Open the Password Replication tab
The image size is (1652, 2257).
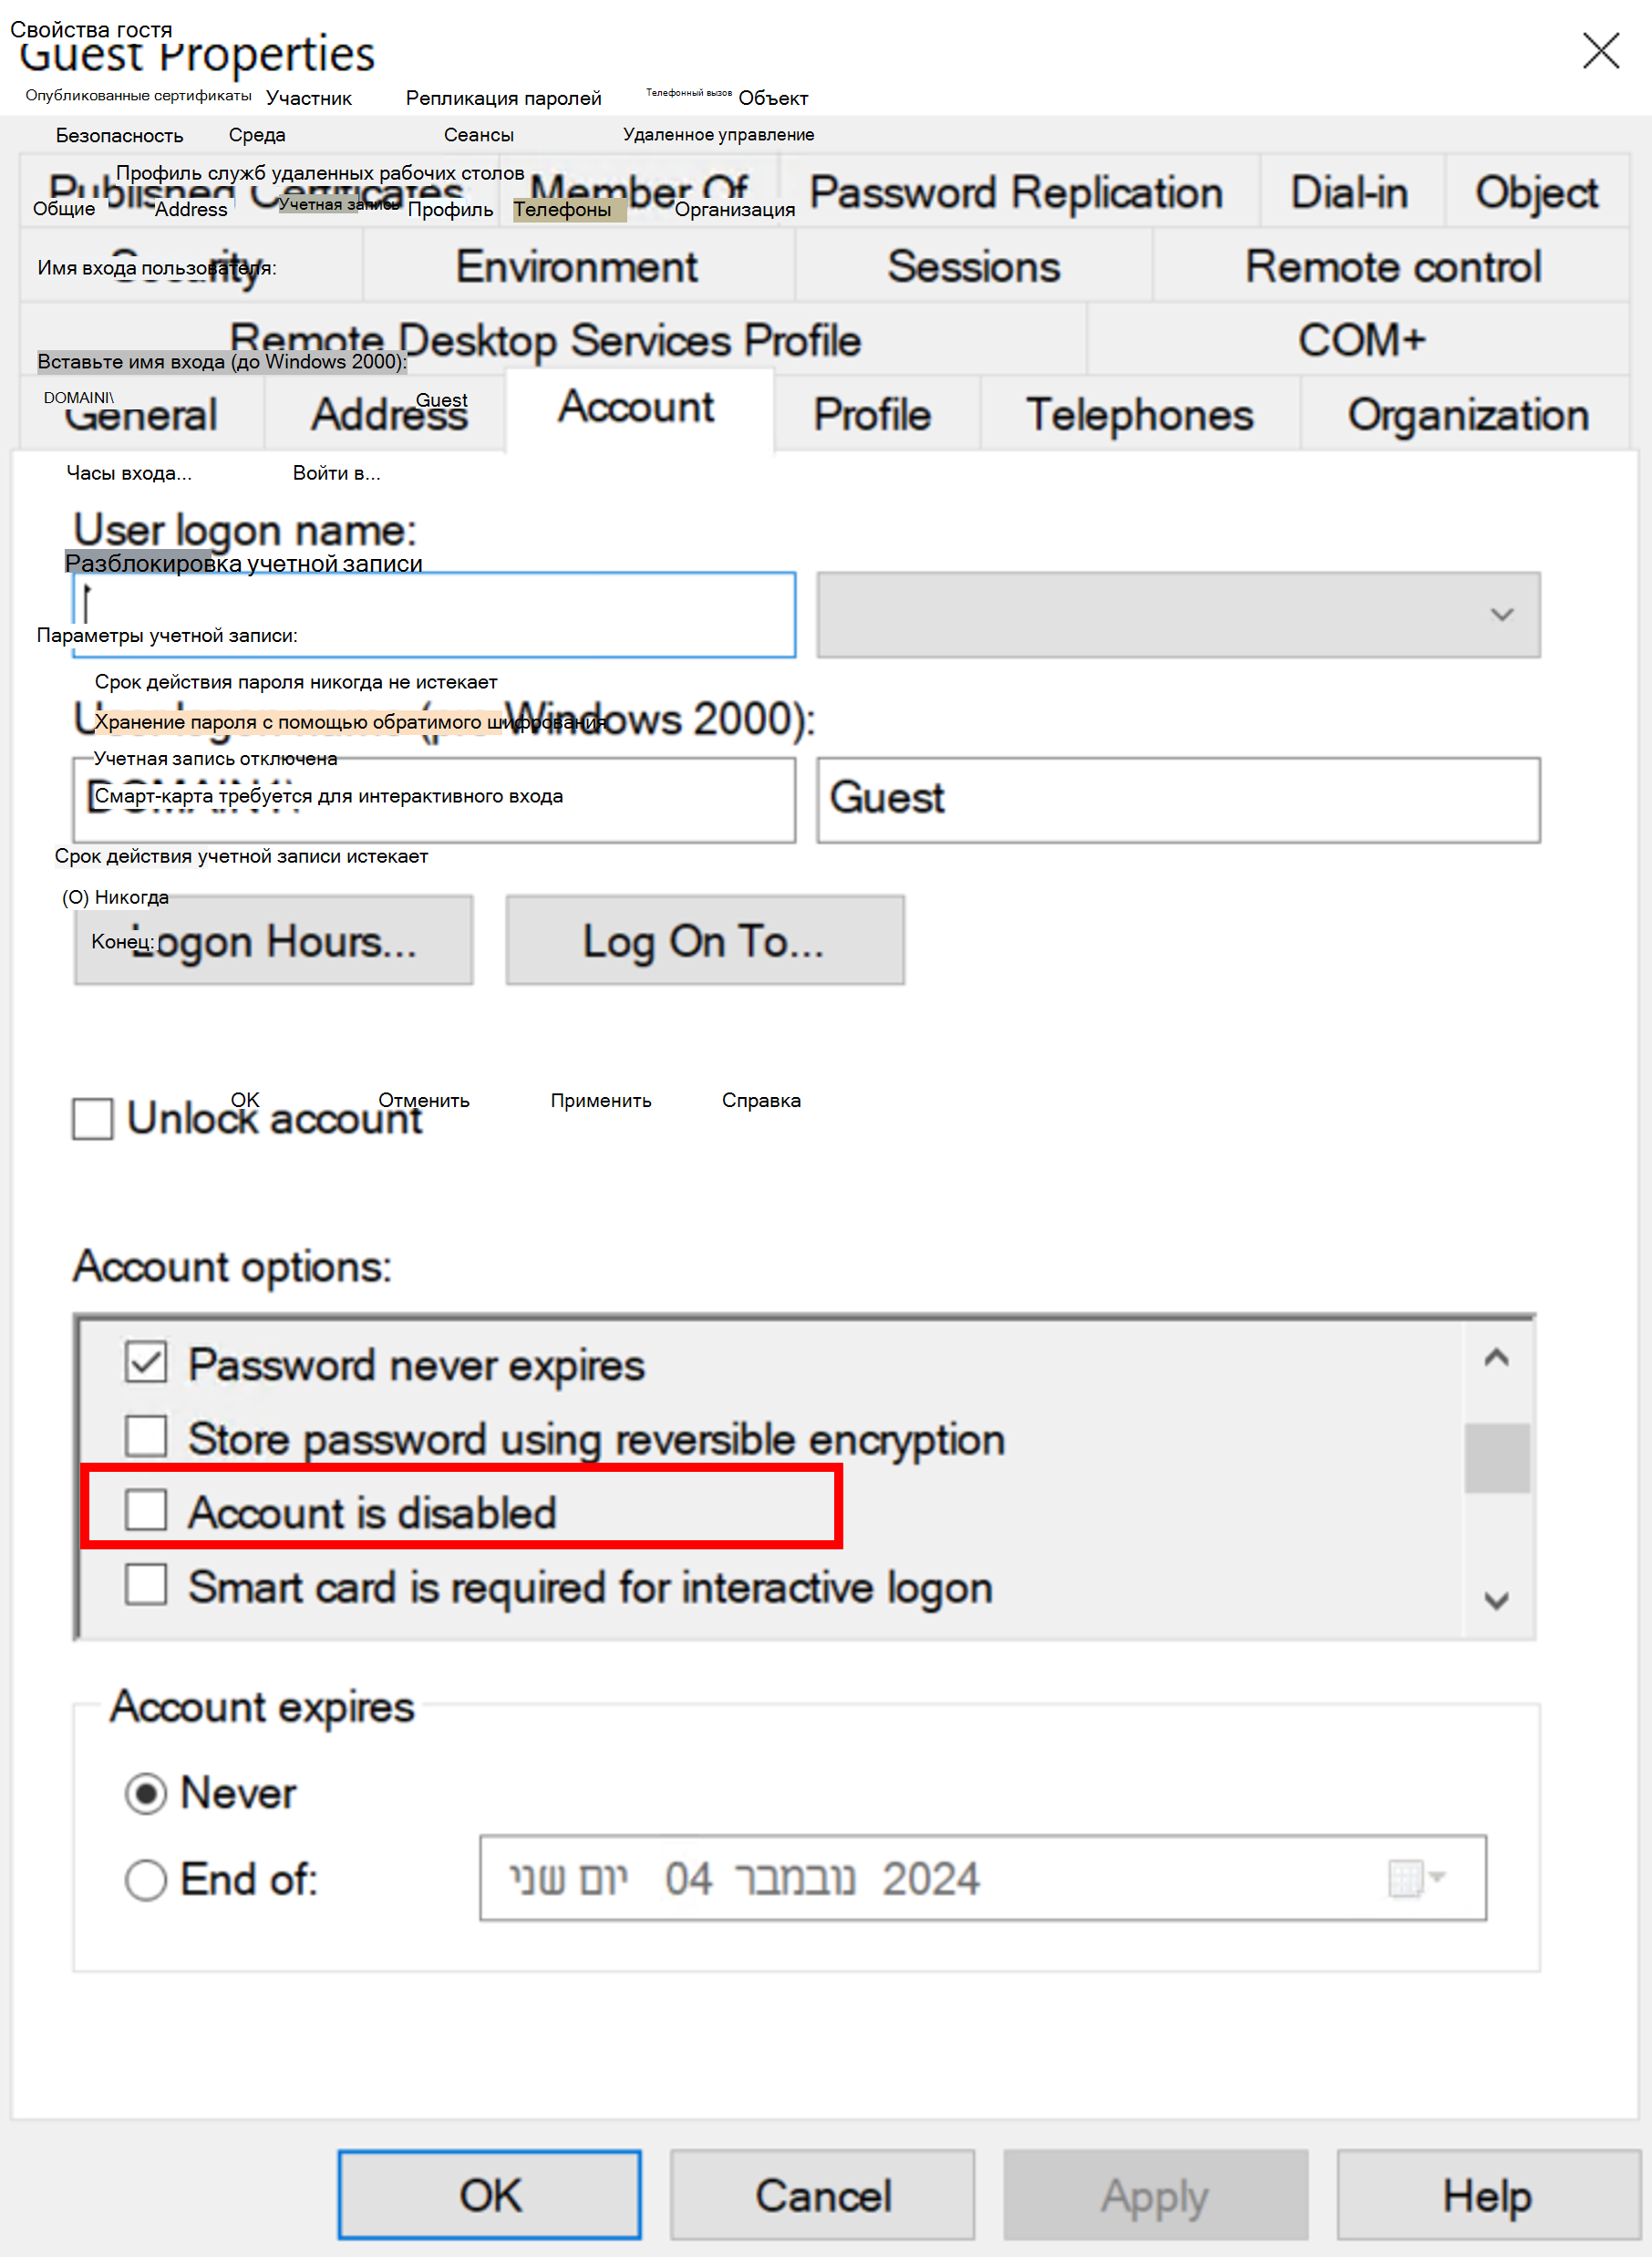[1016, 193]
